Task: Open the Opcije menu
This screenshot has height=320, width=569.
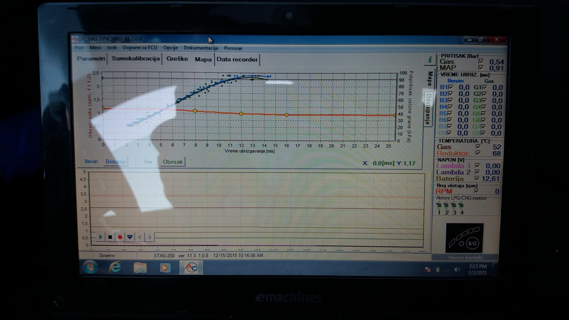Action: pos(170,48)
